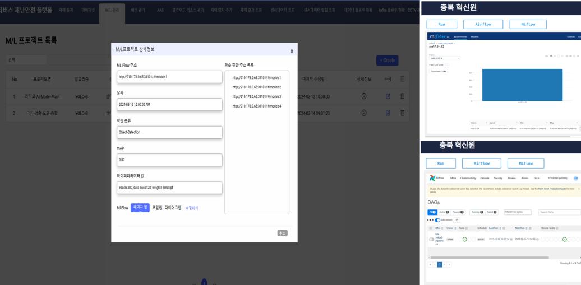Edit pencil icon for 리피코-AI-Model-Main row
The width and height of the screenshot is (581, 285).
coord(388,96)
